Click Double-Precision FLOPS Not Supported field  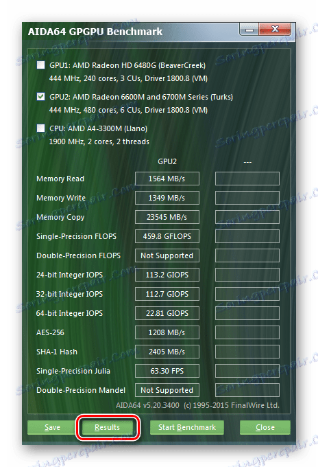pyautogui.click(x=167, y=255)
